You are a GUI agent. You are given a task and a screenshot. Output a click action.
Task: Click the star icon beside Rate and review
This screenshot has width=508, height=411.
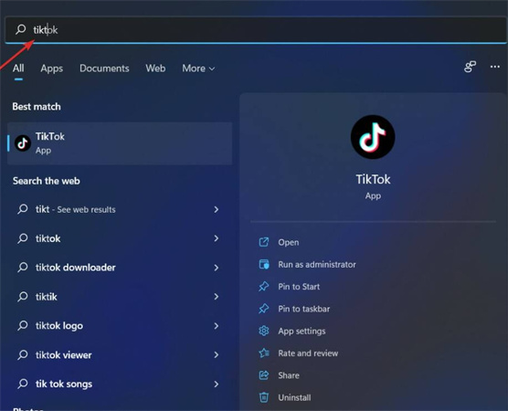(264, 353)
